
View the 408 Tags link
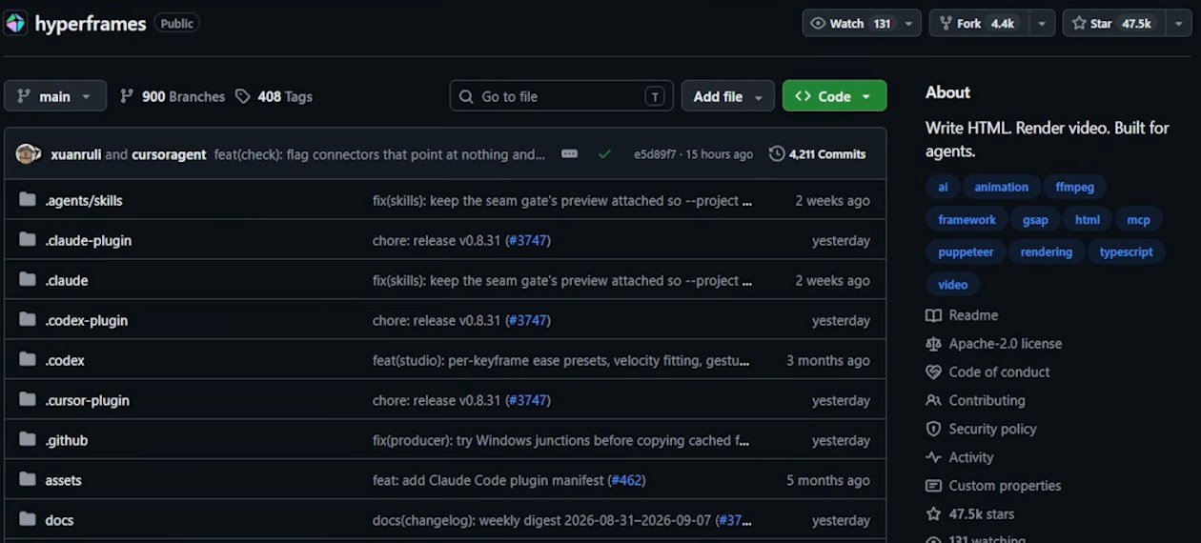[x=275, y=96]
